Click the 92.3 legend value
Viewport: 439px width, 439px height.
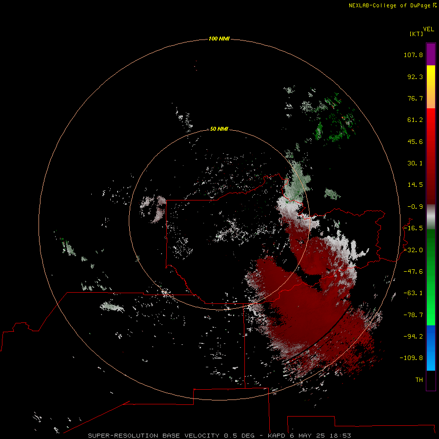tap(415, 77)
